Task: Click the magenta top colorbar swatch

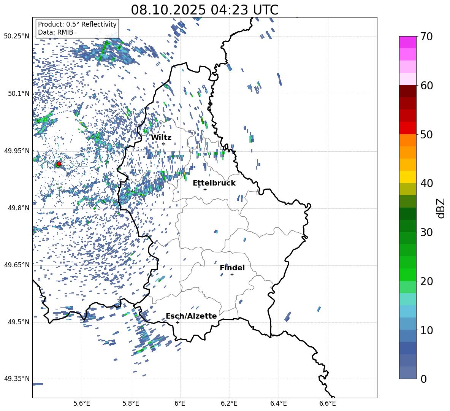Action: 408,43
